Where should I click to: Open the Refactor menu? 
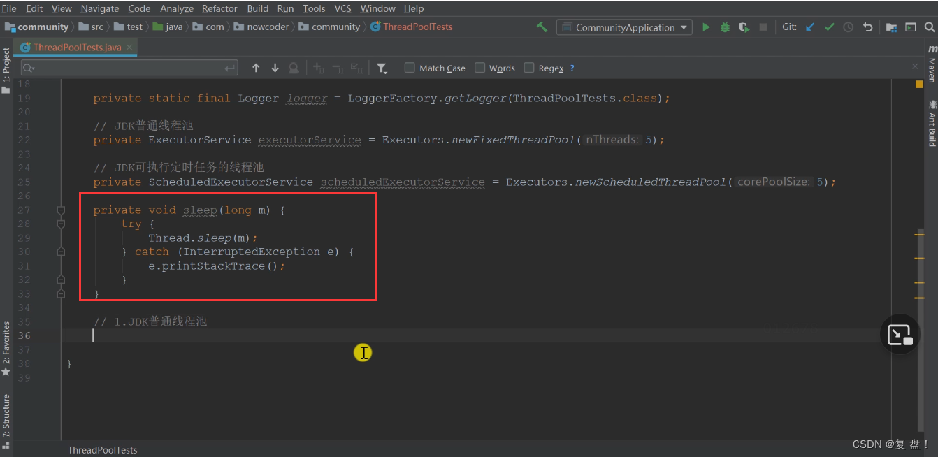tap(219, 8)
